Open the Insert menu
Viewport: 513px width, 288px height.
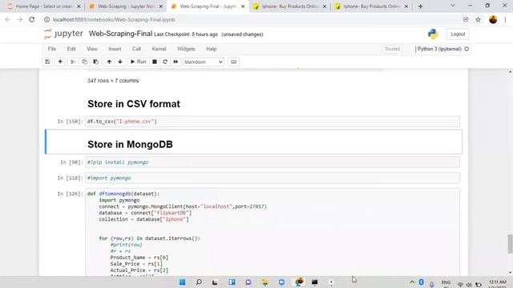[115, 49]
